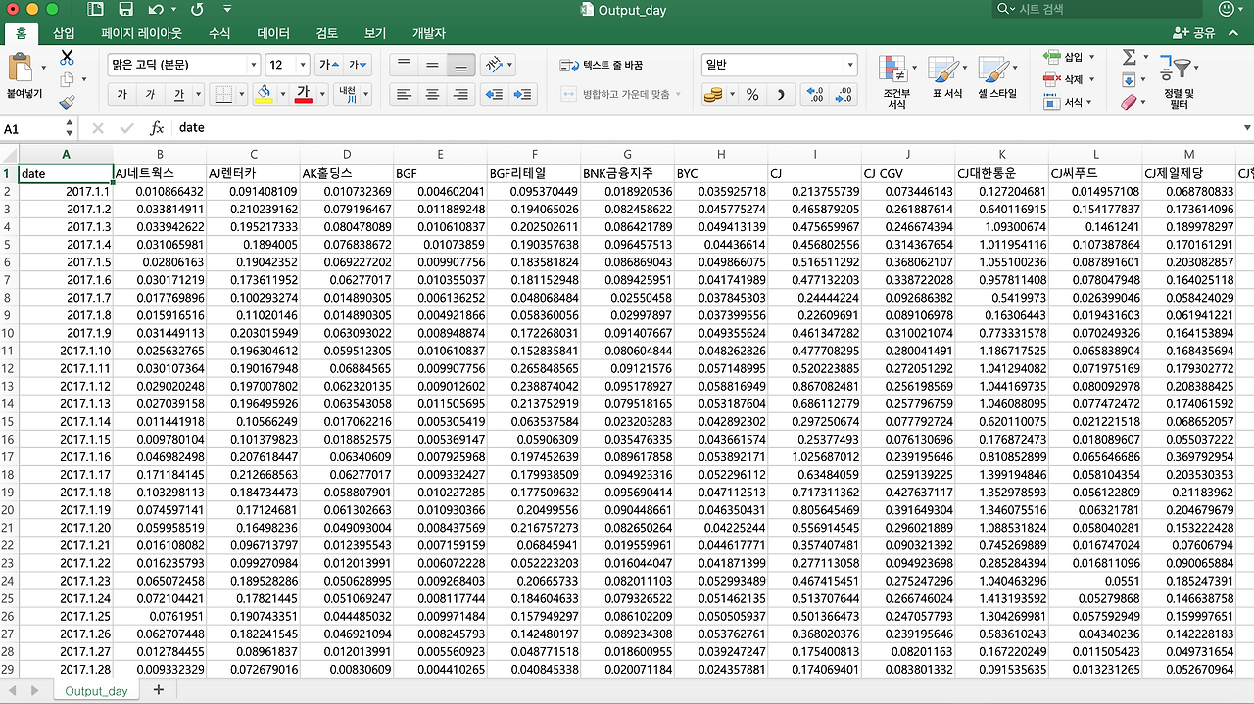
Task: Decrease indent
Action: pyautogui.click(x=495, y=94)
